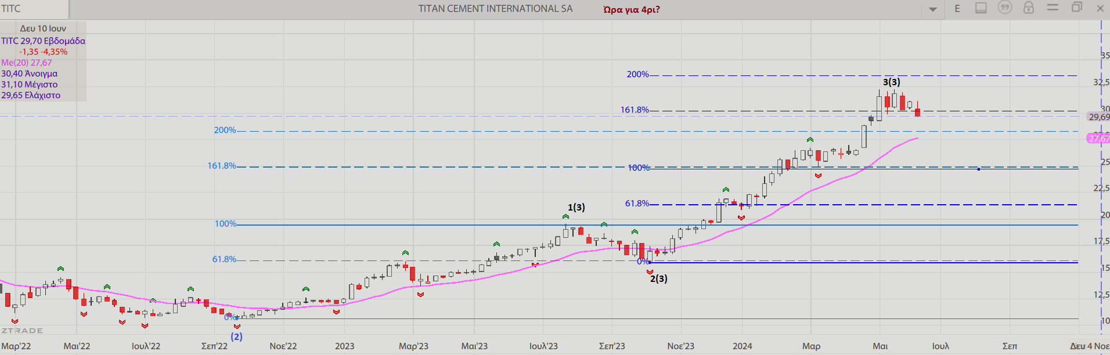Viewport: 1110px width, 355px height.
Task: Click the 12,5 price axis label
Action: [x=1101, y=295]
